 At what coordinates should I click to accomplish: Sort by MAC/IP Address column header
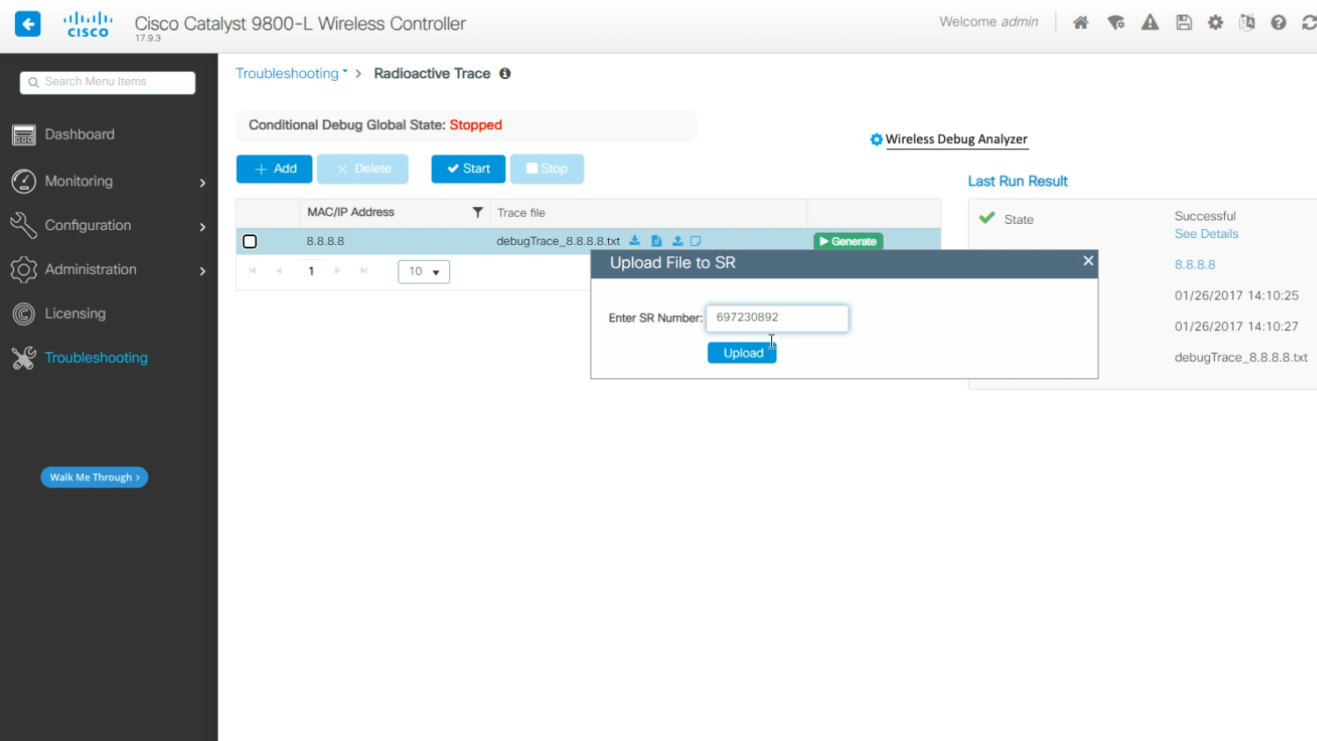351,212
